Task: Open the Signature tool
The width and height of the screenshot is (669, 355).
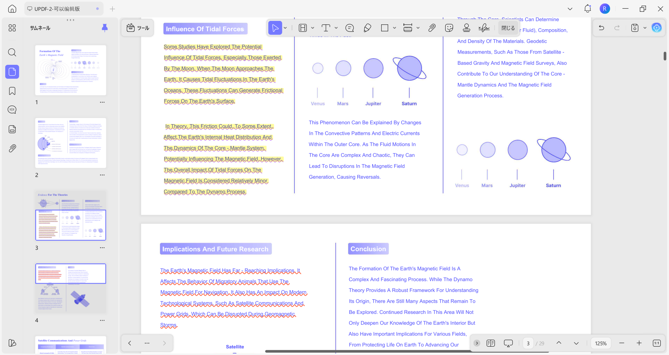Action: tap(484, 28)
